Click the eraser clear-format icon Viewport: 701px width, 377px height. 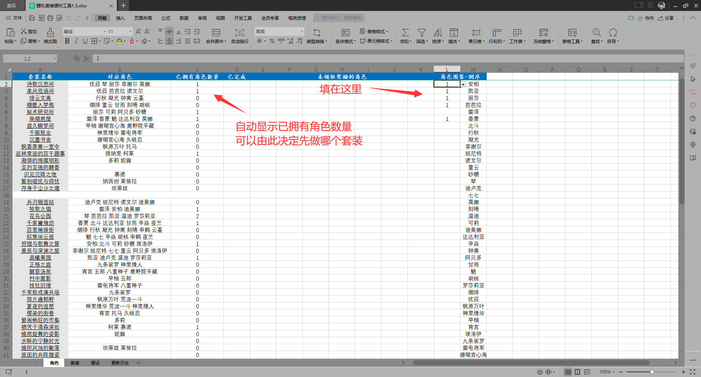(x=145, y=41)
